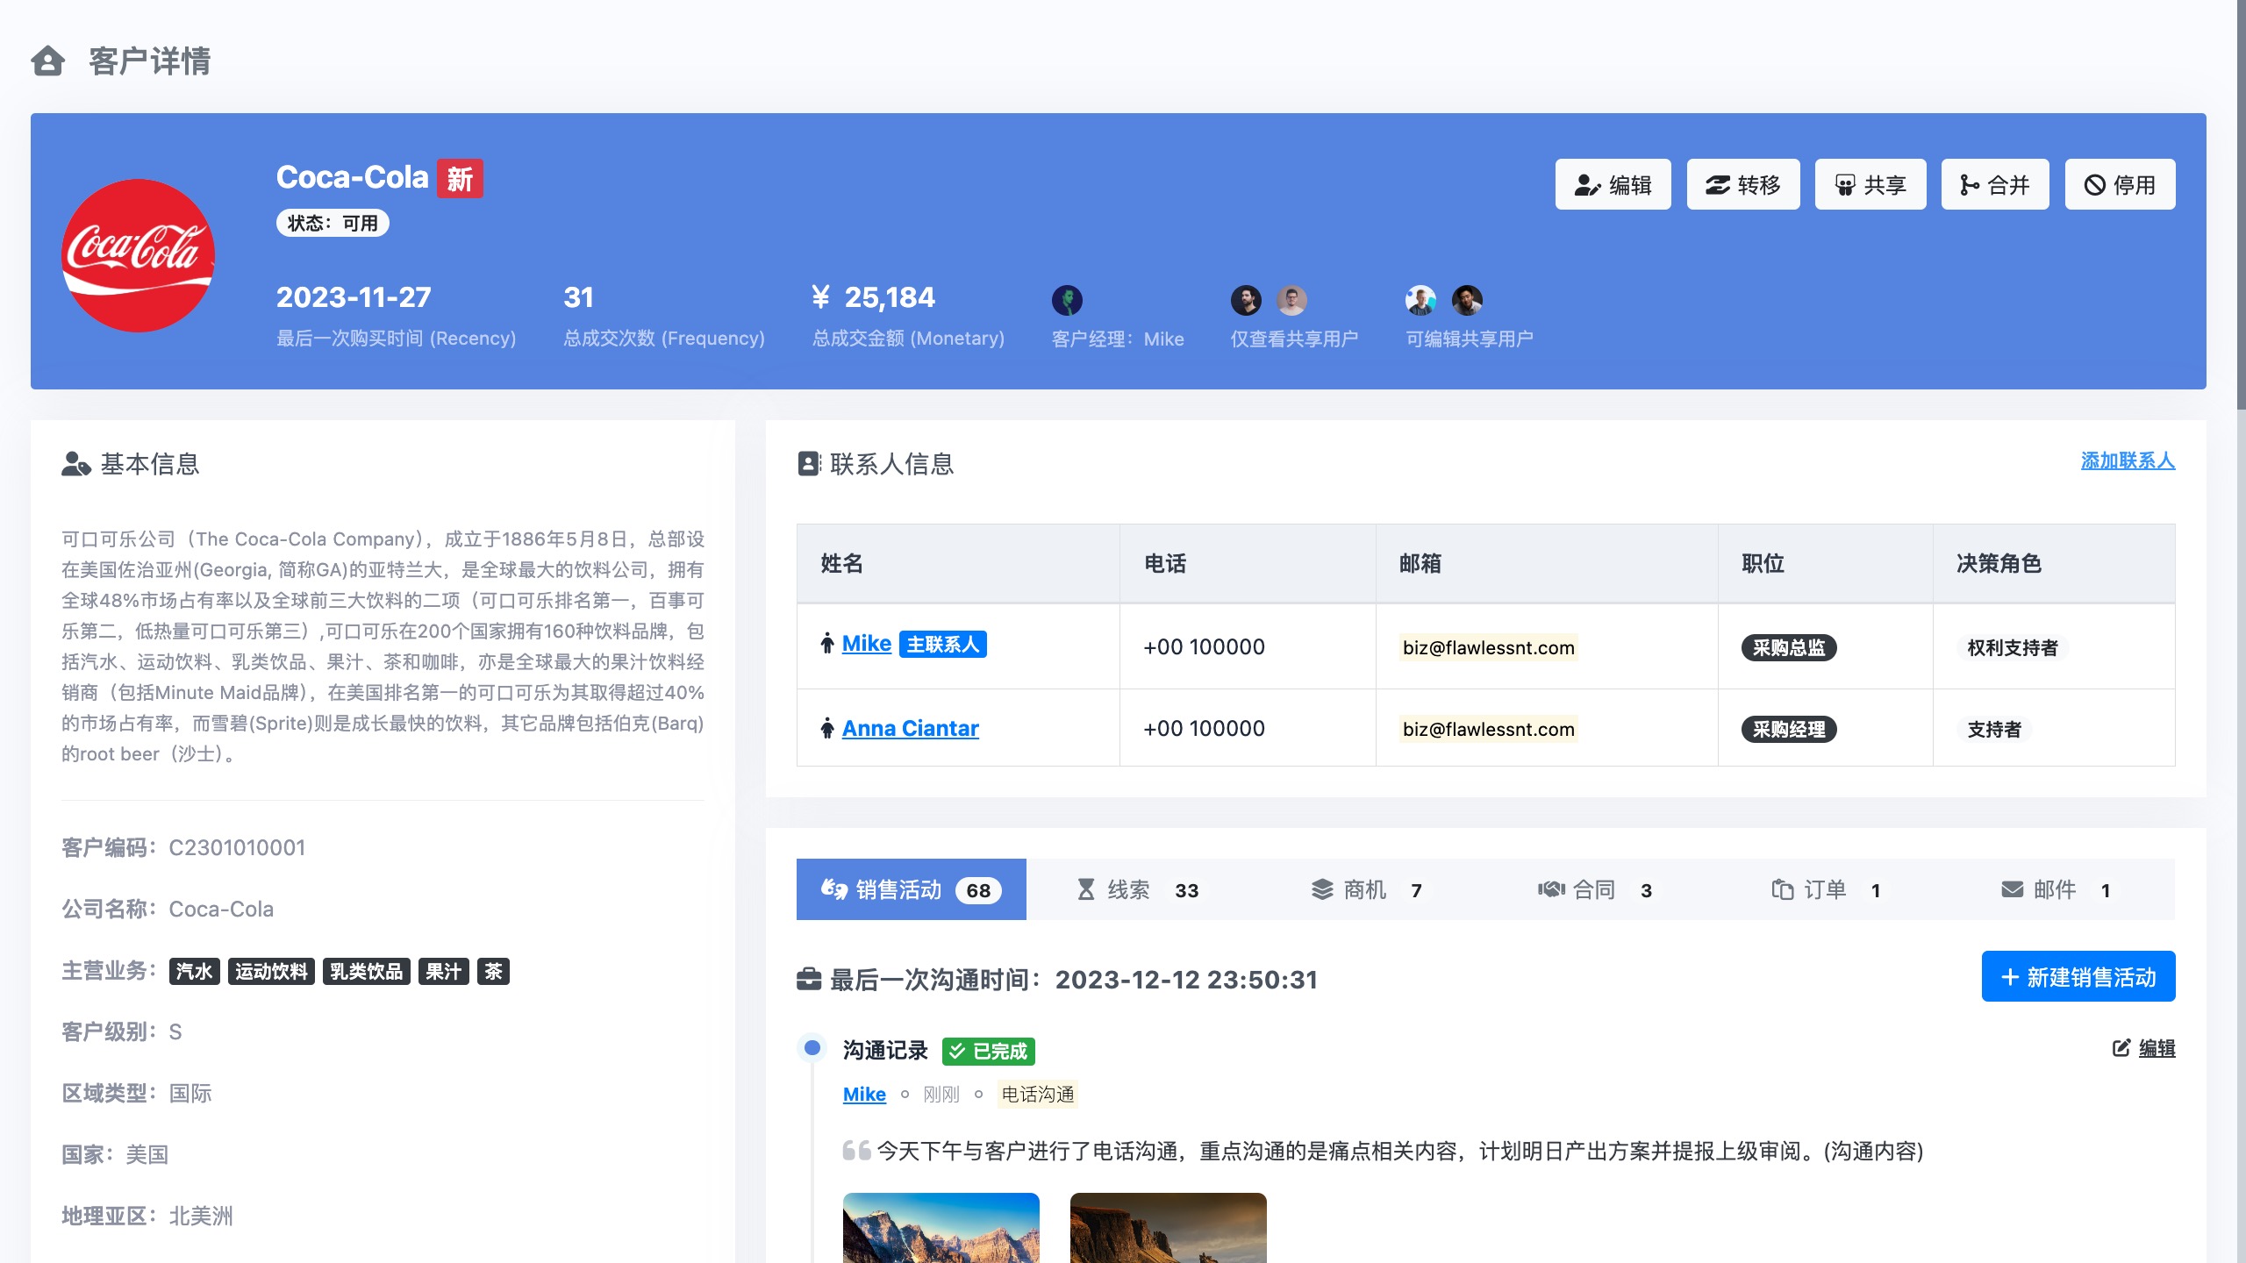2246x1263 pixels.
Task: Click second editable shared user avatar
Action: (x=1467, y=300)
